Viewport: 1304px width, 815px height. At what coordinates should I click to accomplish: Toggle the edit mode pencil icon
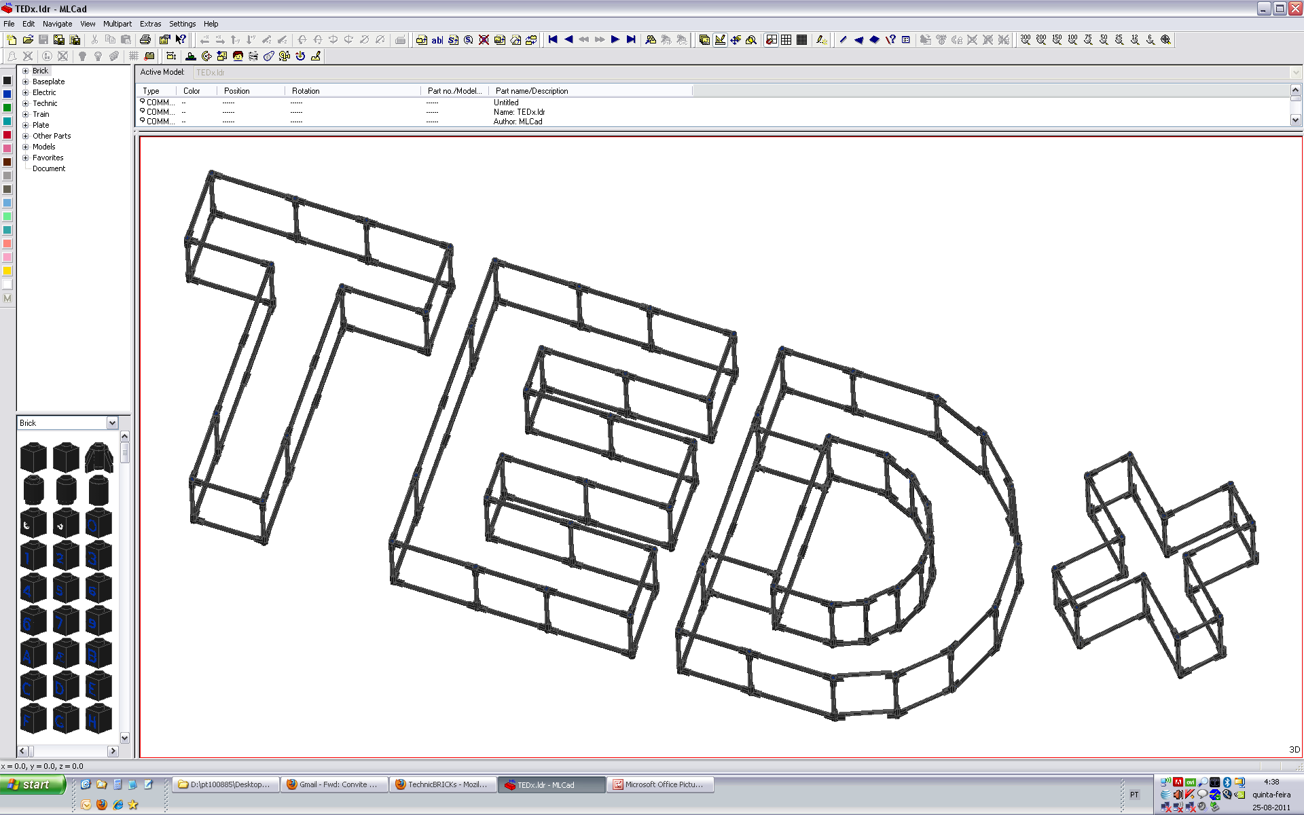pyautogui.click(x=720, y=40)
